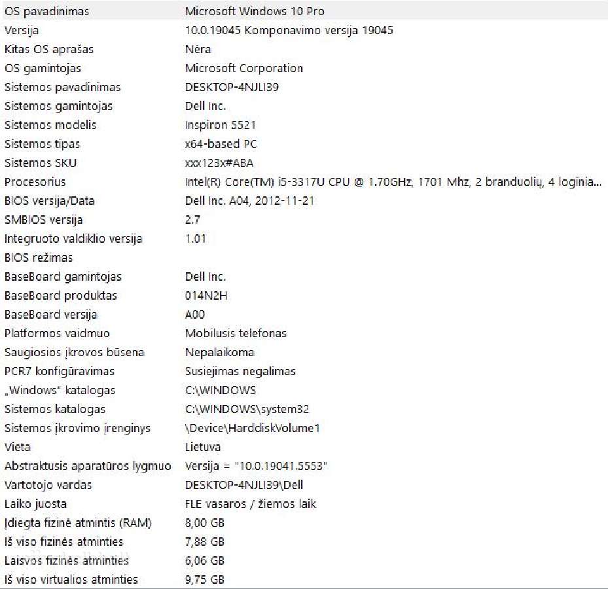
Task: Select the 'BaseBoard versija' label
Action: click(x=50, y=315)
